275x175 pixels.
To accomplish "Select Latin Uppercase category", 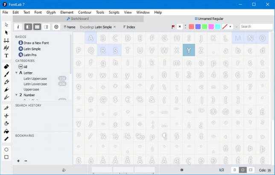I will [35, 79].
